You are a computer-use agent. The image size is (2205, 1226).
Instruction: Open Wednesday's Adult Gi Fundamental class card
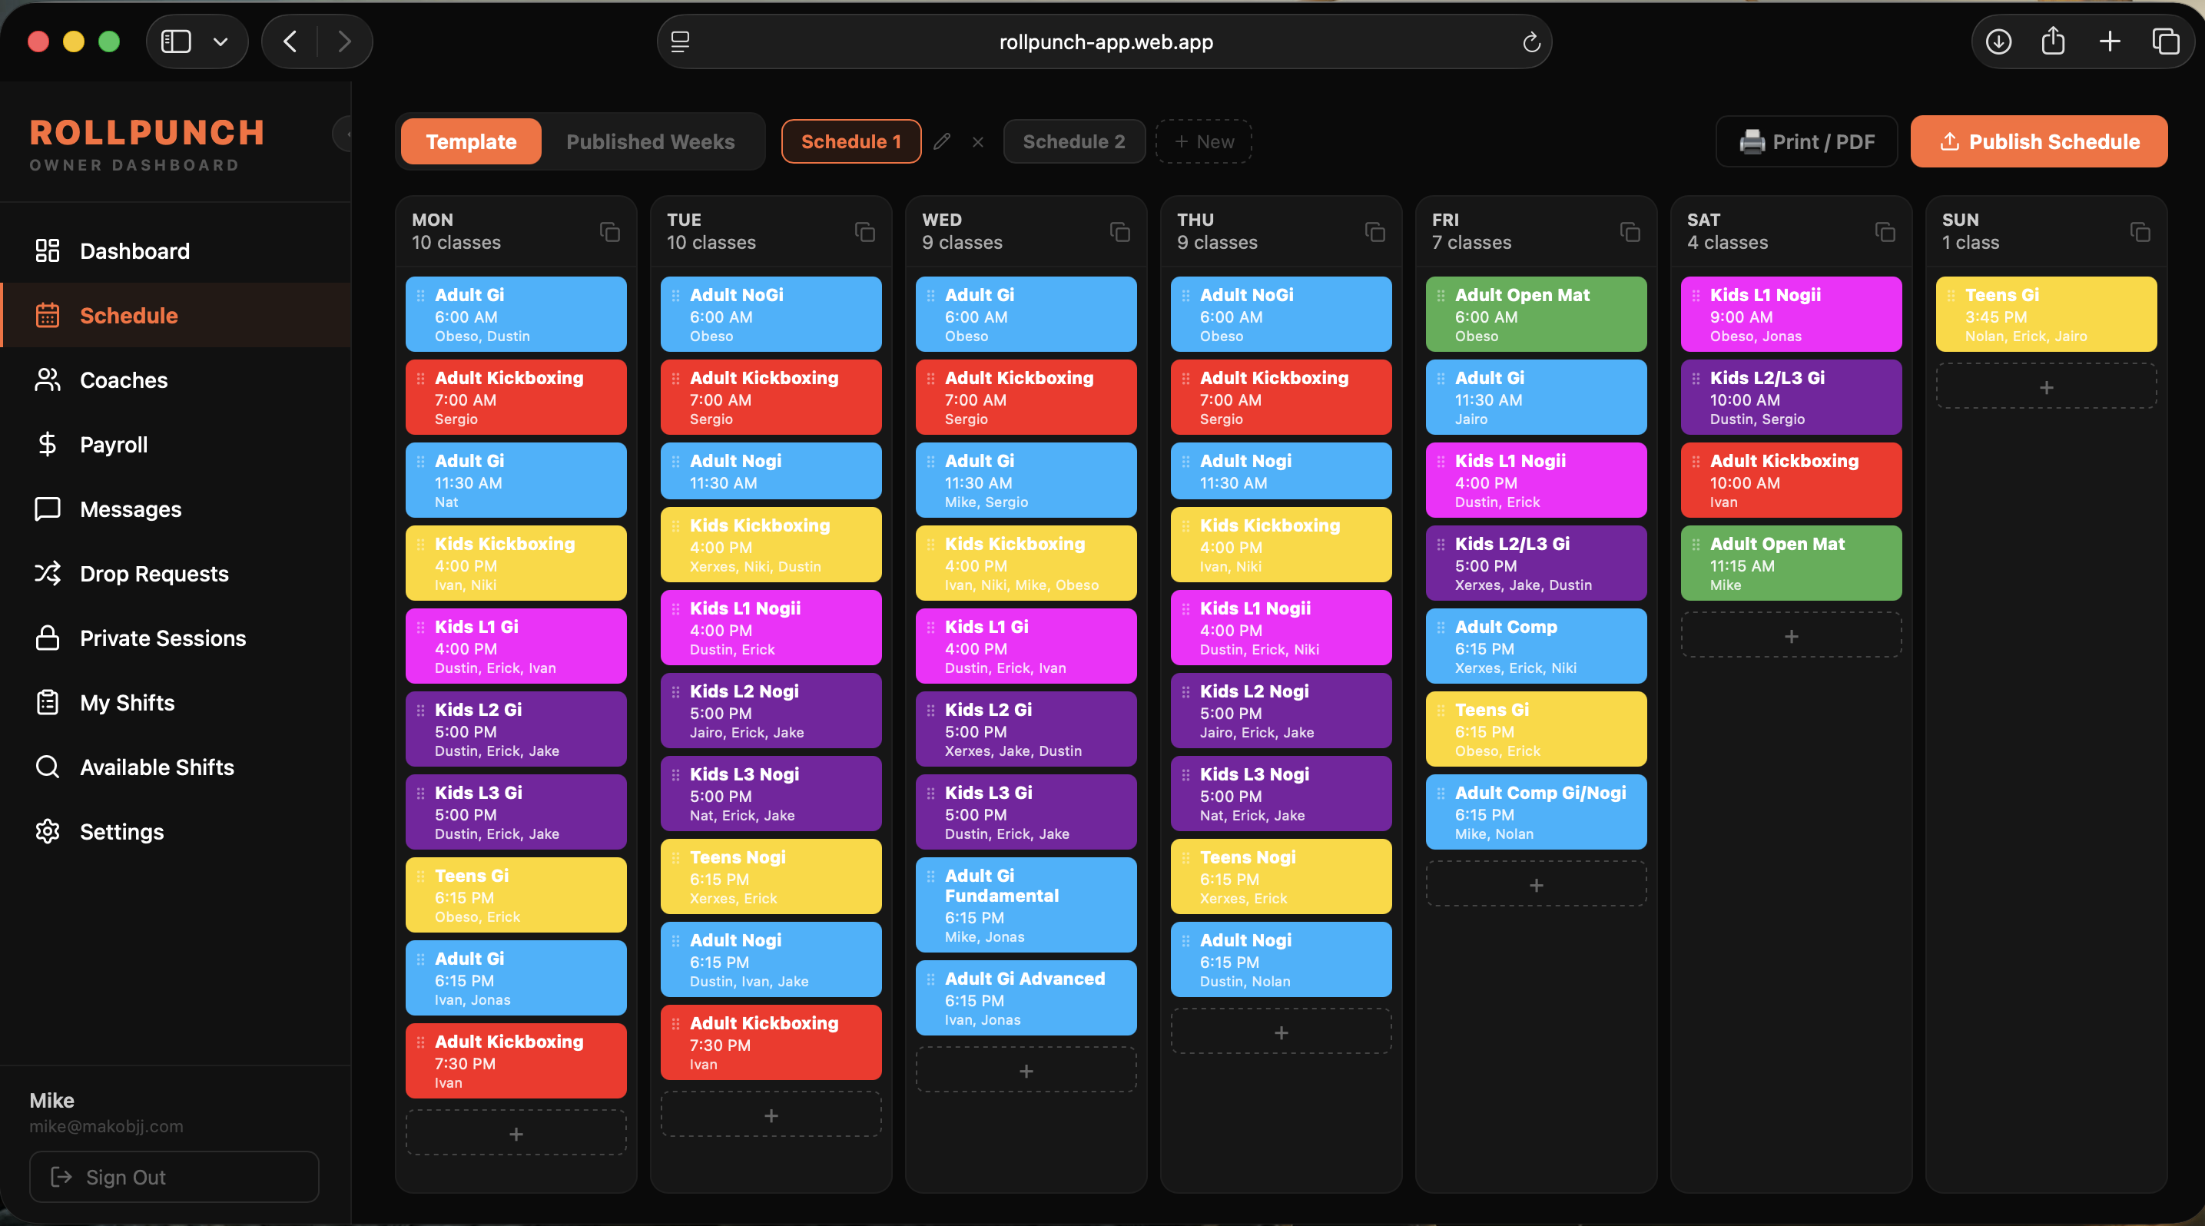(x=1026, y=904)
